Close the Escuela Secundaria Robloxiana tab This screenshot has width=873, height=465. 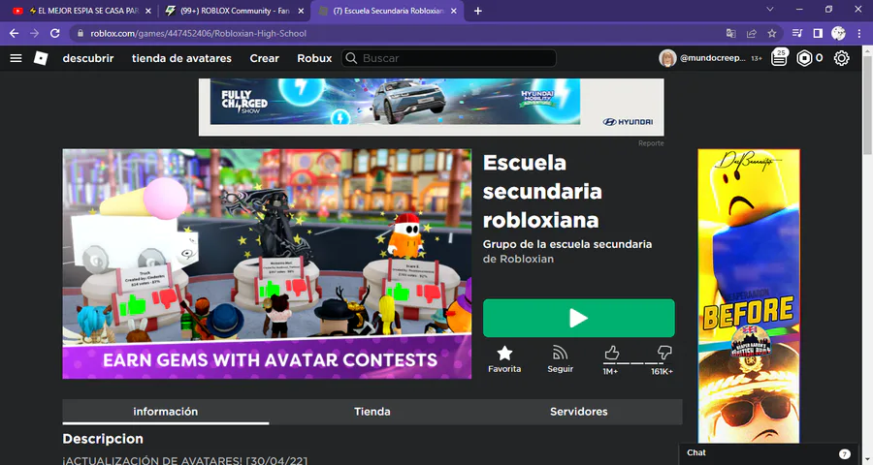coord(454,11)
